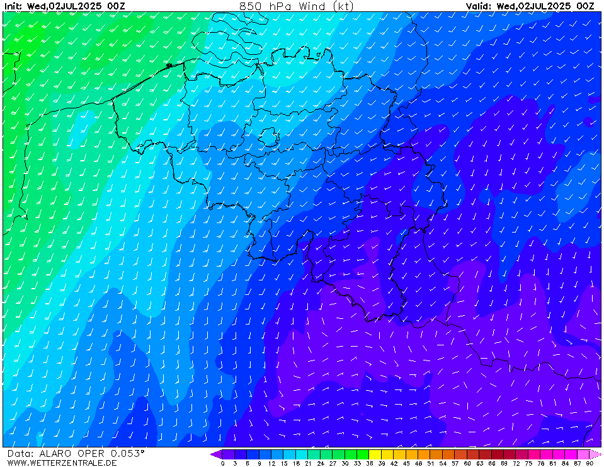
Task: Click the pink legend swatch between 87 and 90
Action: pos(584,454)
